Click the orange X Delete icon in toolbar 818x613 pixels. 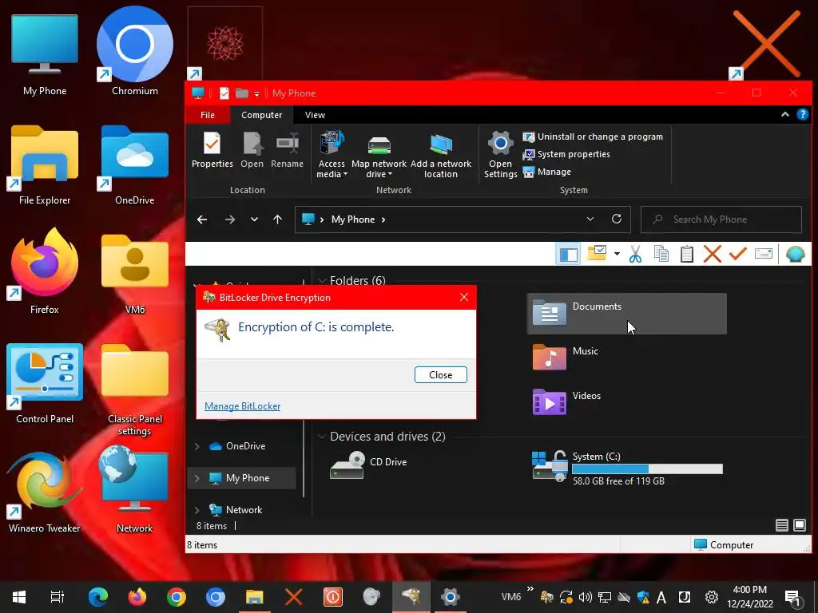(x=712, y=254)
